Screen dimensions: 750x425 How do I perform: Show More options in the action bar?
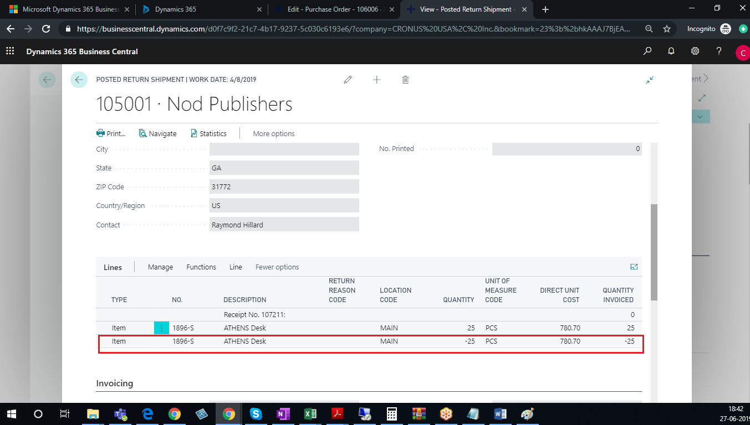pos(274,133)
